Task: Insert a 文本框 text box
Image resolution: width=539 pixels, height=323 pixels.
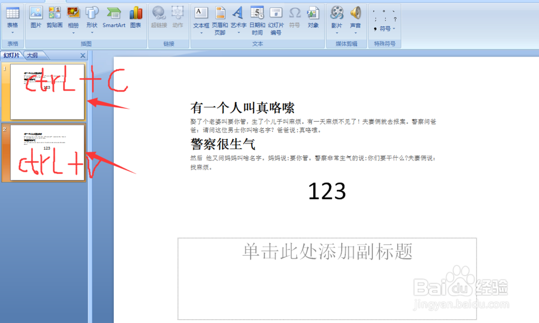Action: (201, 17)
